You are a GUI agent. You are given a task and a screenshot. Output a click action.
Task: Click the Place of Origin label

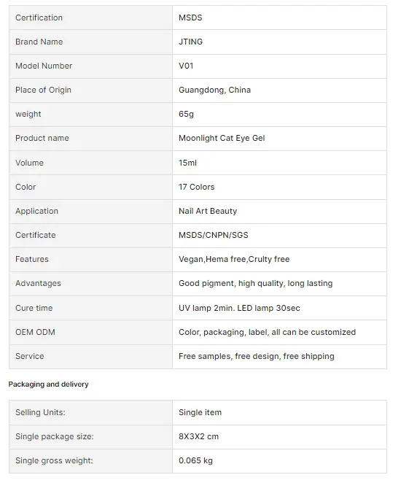[43, 90]
